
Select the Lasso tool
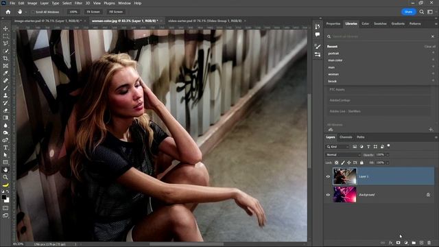click(5, 43)
